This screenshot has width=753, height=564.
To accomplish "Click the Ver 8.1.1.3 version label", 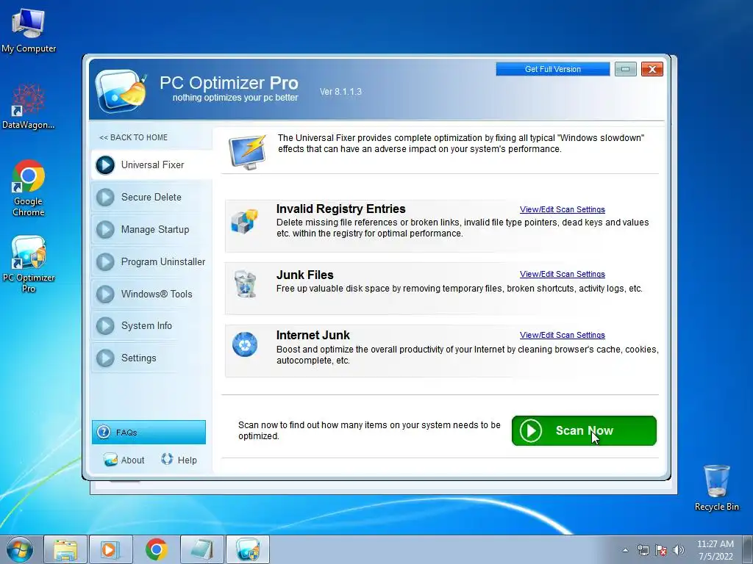I will click(x=340, y=92).
